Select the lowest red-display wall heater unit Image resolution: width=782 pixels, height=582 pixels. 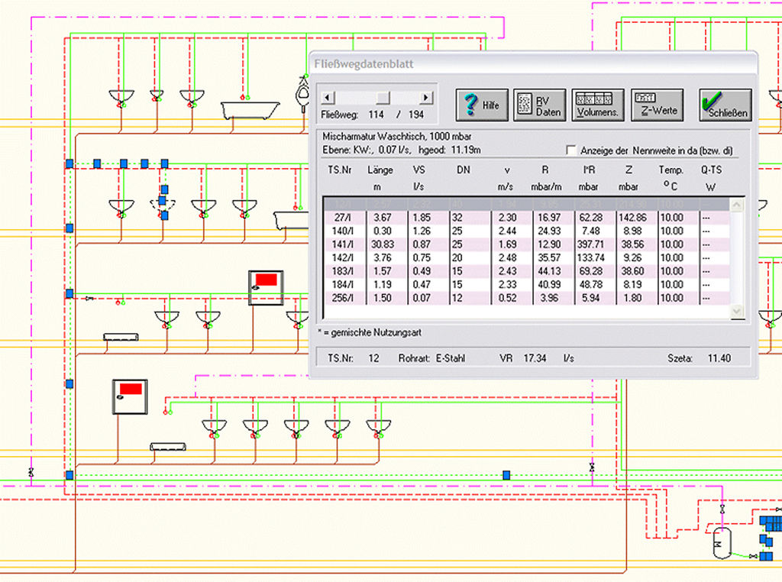coord(129,396)
